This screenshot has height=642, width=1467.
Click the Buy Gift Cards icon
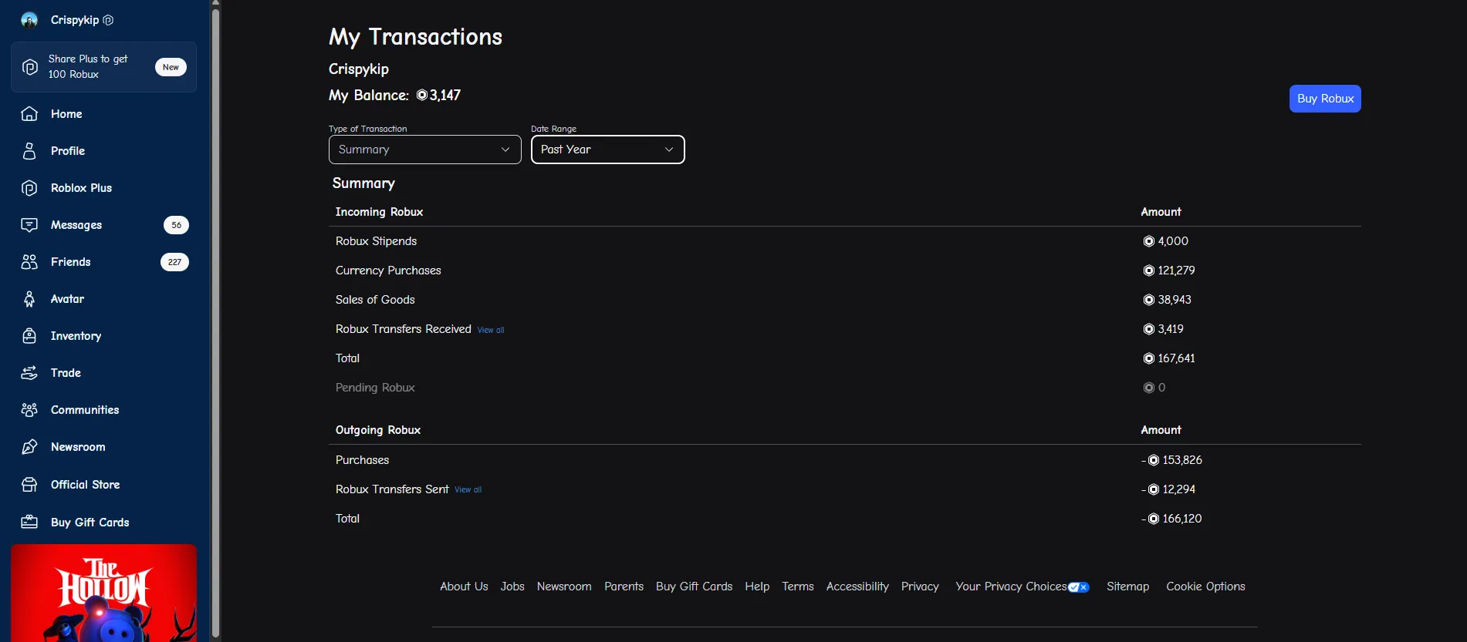[29, 523]
